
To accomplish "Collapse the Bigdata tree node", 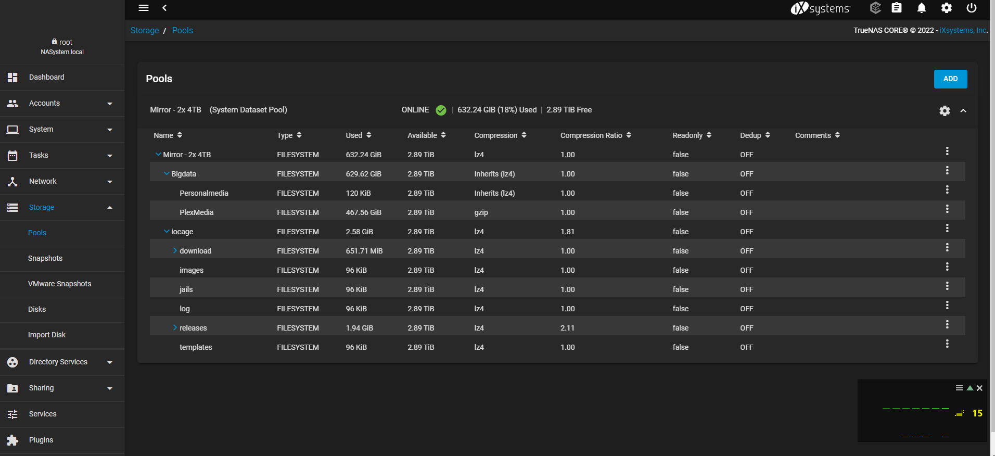I will [167, 173].
